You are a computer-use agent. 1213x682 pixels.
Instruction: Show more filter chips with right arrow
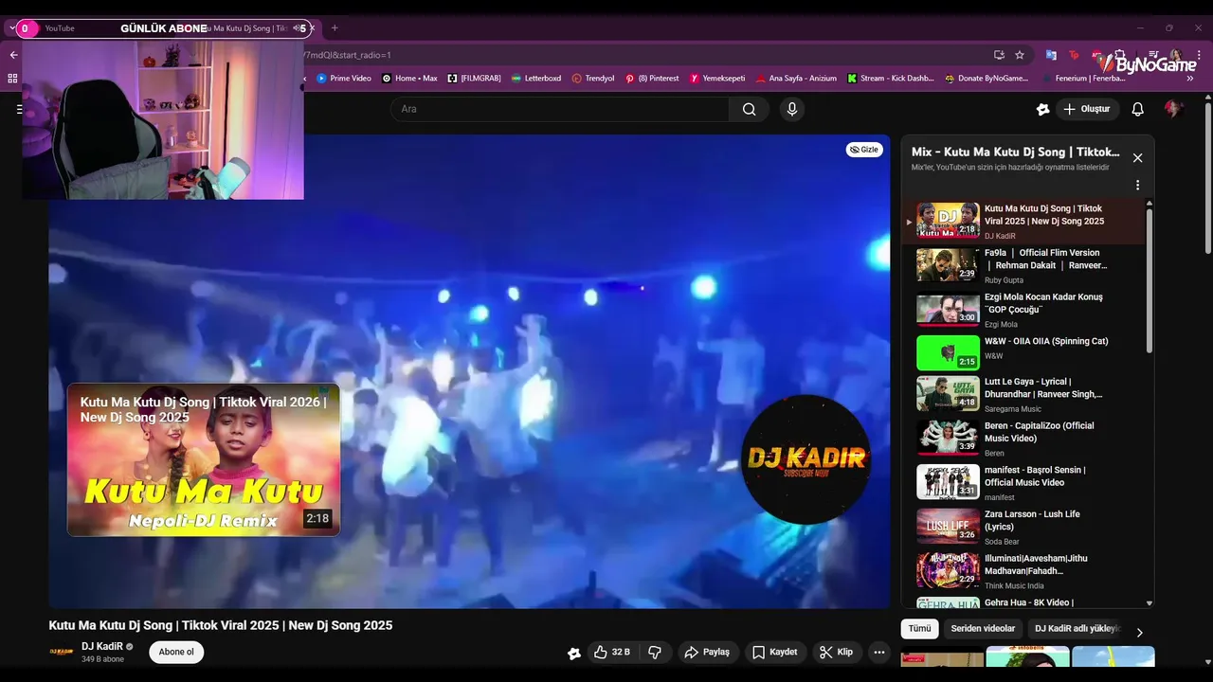pyautogui.click(x=1140, y=632)
